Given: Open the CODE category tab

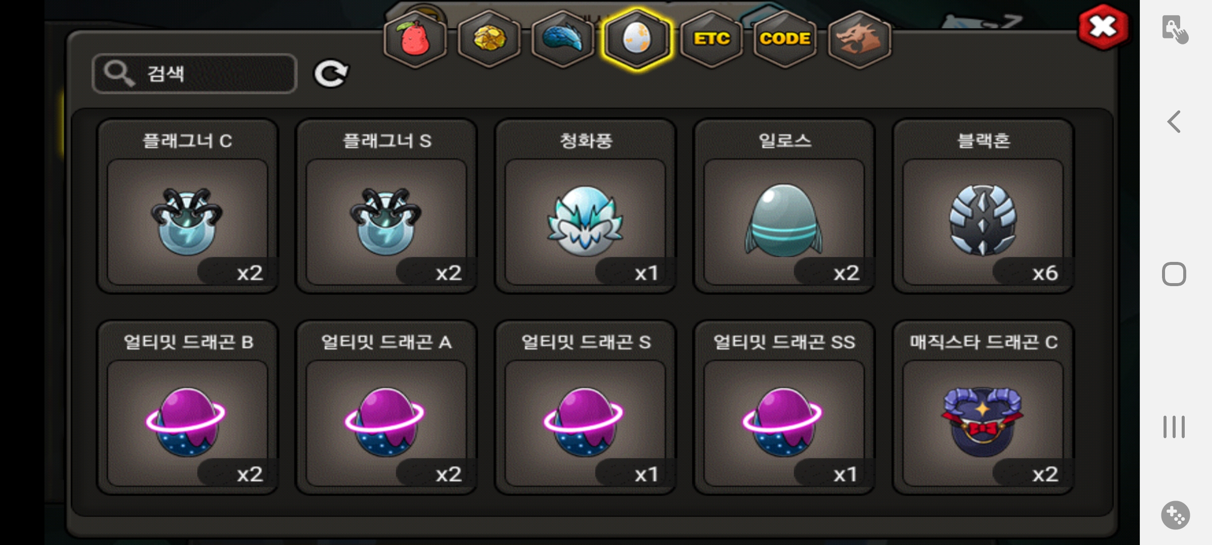Looking at the screenshot, I should (x=785, y=39).
